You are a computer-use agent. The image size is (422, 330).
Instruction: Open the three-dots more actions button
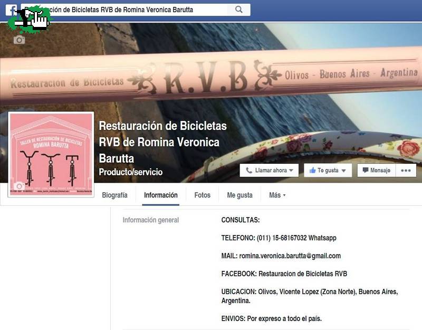[x=406, y=170]
